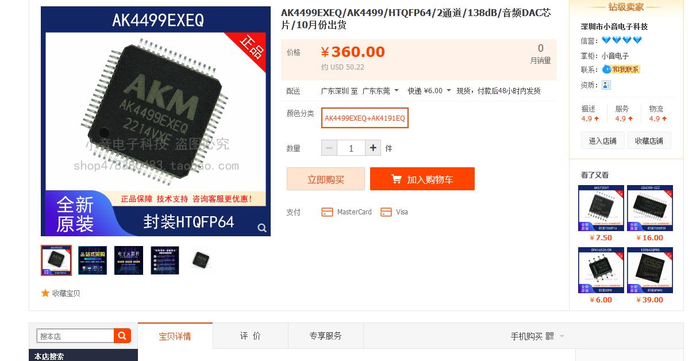Click the quantity input field
The image size is (700, 361).
point(351,148)
